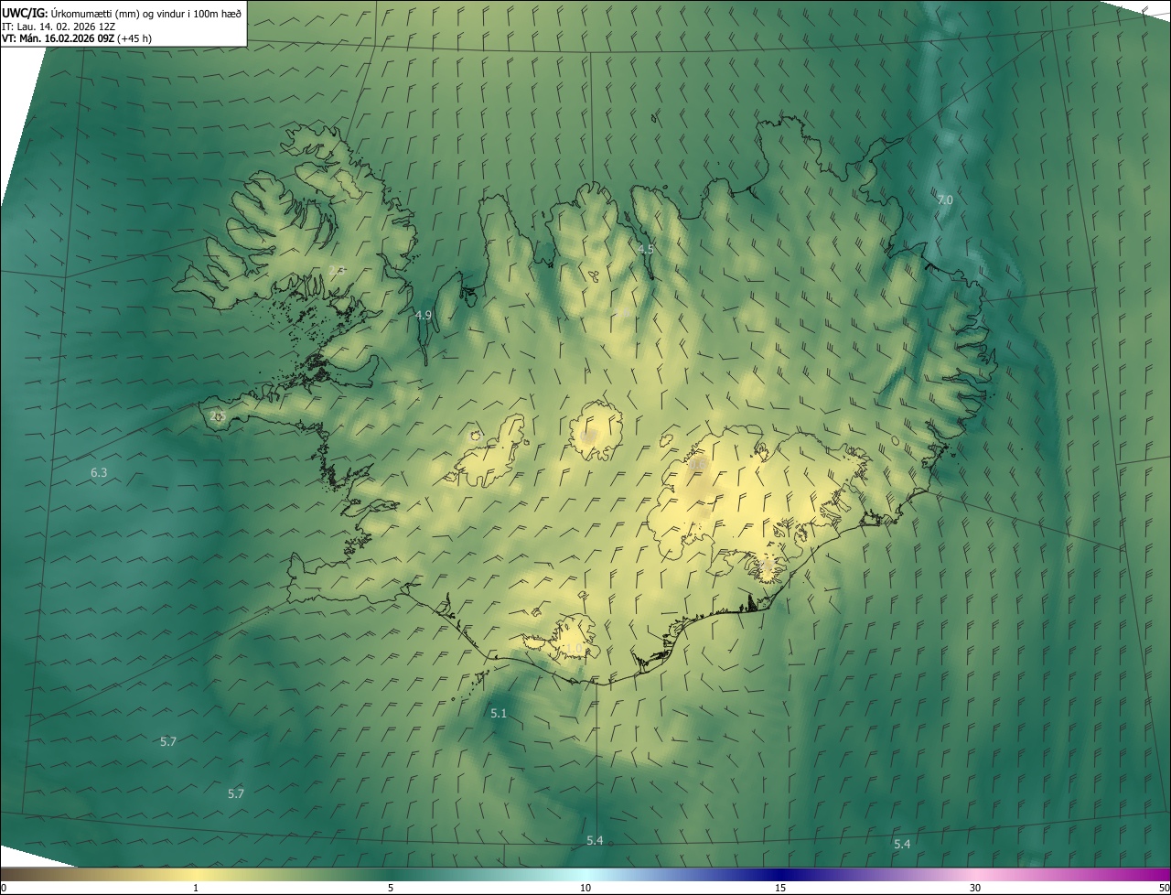Click the title "UWC/IG: Úrkomumætti (mm) og vindur"

pyautogui.click(x=95, y=13)
